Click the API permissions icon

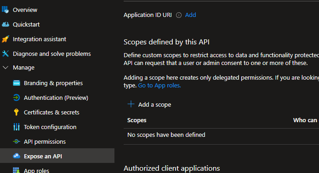click(x=17, y=141)
